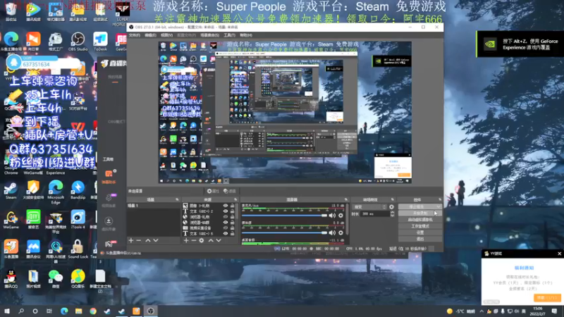The width and height of the screenshot is (564, 317).
Task: Open Task View from the taskbar
Action: [x=49, y=311]
